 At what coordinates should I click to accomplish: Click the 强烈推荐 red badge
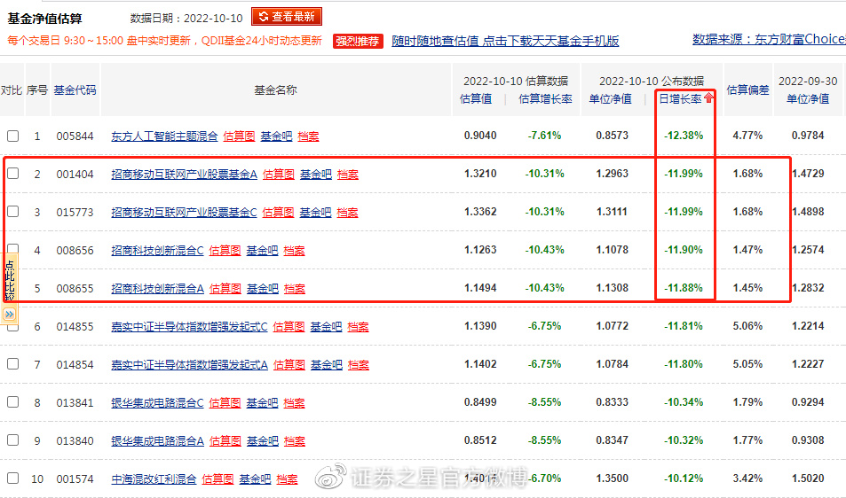pyautogui.click(x=358, y=41)
